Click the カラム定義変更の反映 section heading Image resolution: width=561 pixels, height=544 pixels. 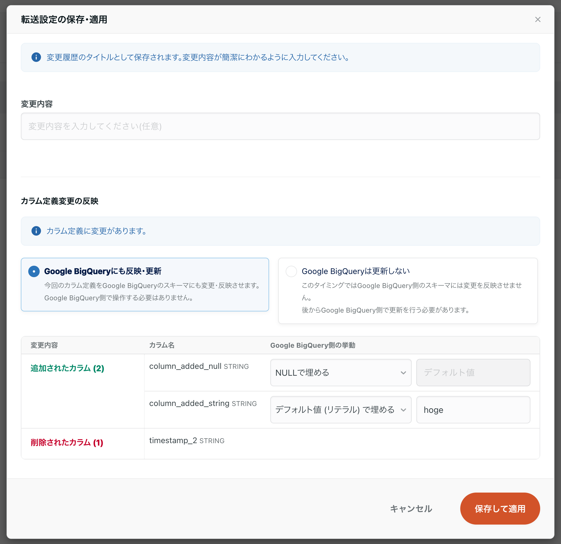60,201
